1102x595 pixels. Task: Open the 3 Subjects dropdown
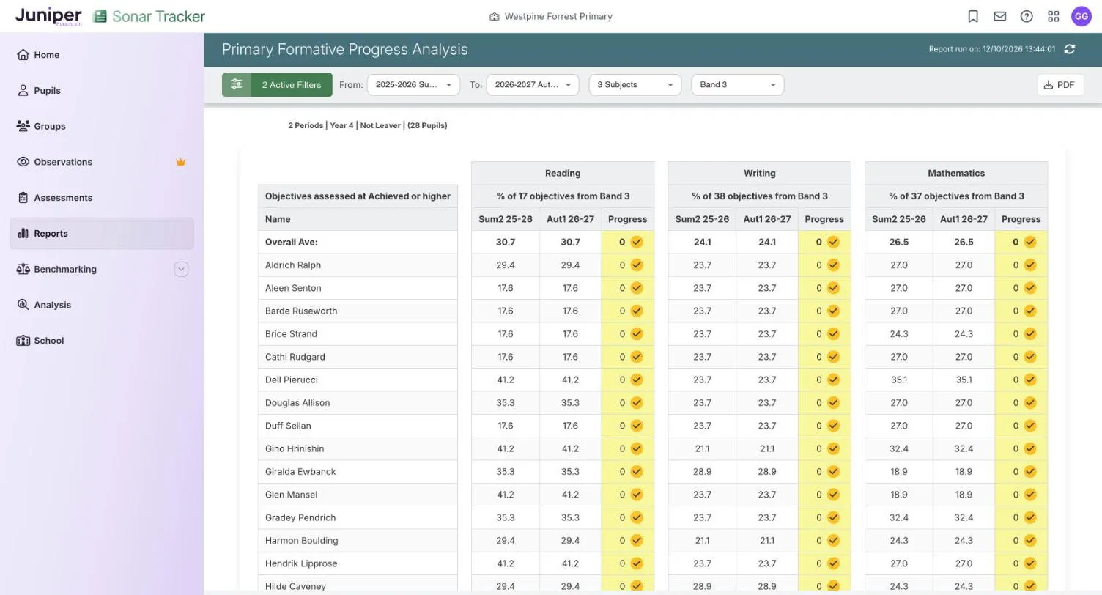(x=635, y=84)
